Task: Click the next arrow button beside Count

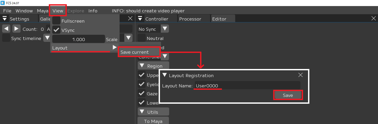Action: coord(16,29)
